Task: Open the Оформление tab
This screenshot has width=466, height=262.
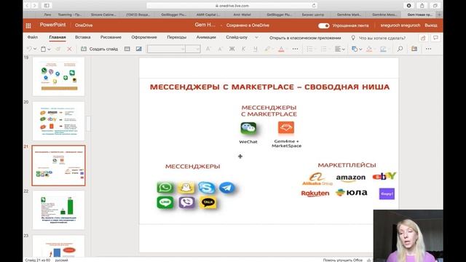Action: [144, 37]
